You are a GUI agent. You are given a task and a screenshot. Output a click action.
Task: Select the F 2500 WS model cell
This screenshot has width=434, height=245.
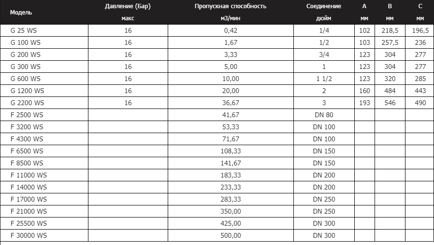point(44,115)
